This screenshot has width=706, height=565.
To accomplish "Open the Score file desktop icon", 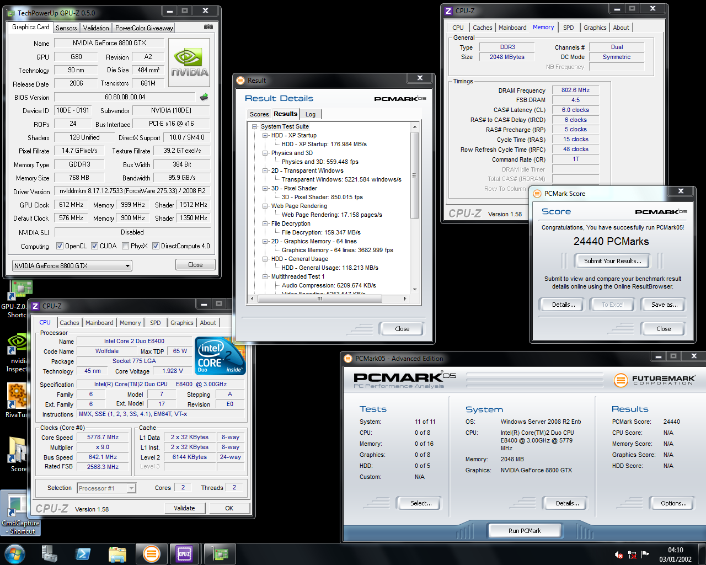I will pyautogui.click(x=18, y=454).
